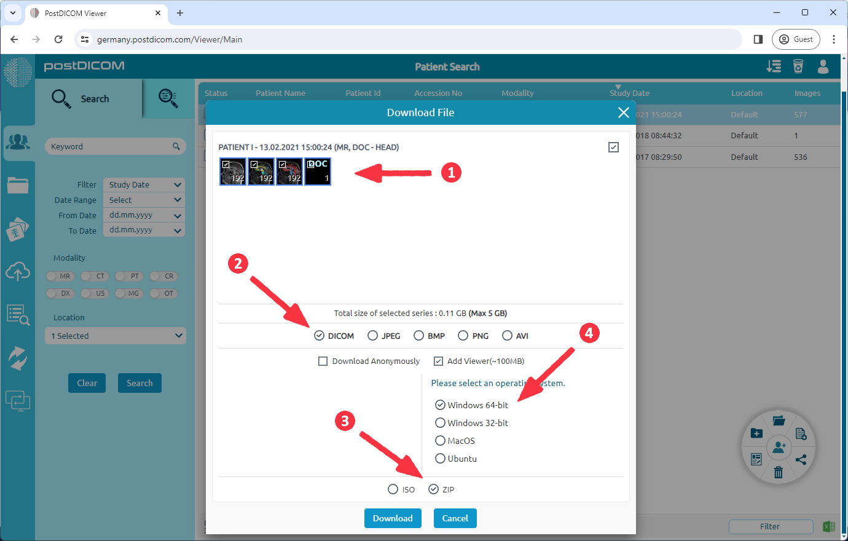The width and height of the screenshot is (848, 541).
Task: Enable Download Anonymously checkbox
Action: 323,361
